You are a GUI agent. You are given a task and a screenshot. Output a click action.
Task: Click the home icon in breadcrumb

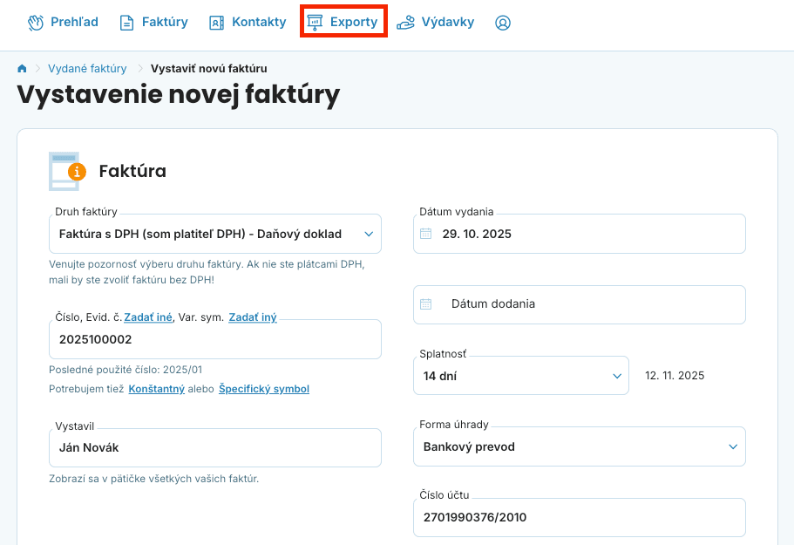click(23, 68)
